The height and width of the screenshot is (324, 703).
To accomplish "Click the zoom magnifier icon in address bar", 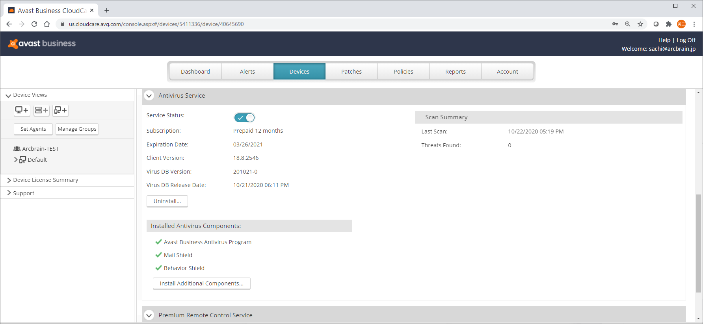I will point(628,24).
